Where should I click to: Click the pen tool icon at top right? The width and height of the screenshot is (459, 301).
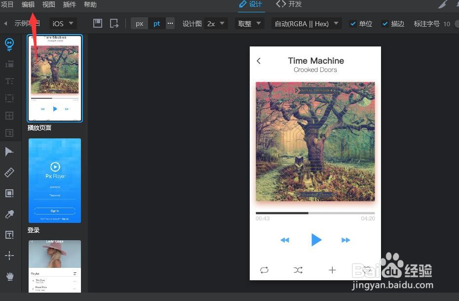[443, 4]
